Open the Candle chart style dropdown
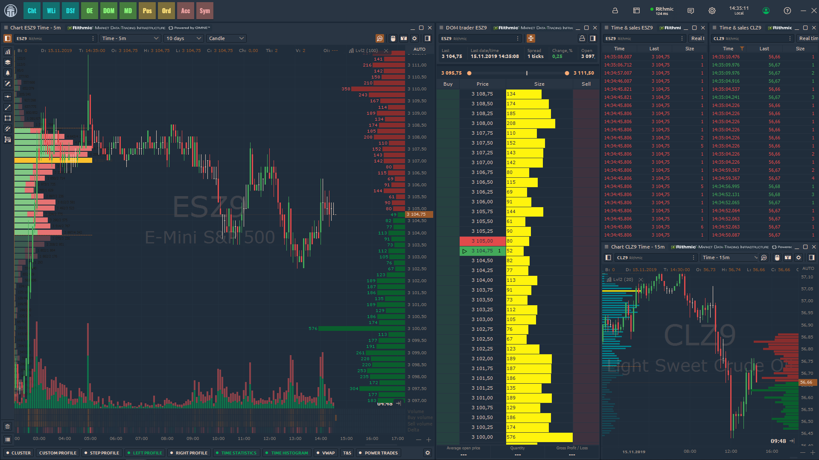Image resolution: width=819 pixels, height=460 pixels. 226,38
